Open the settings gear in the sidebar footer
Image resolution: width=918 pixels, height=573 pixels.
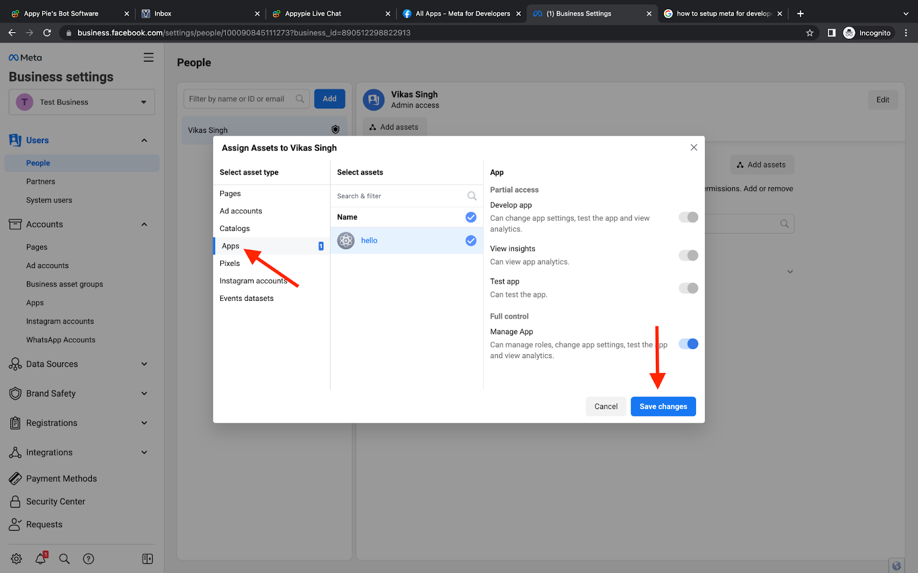(x=16, y=559)
